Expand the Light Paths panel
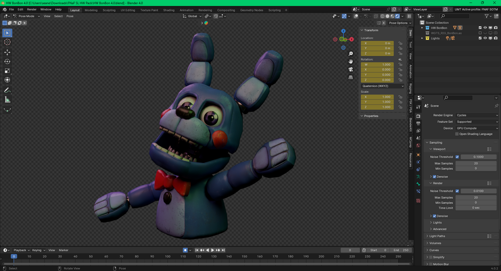501x271 pixels. [437, 236]
